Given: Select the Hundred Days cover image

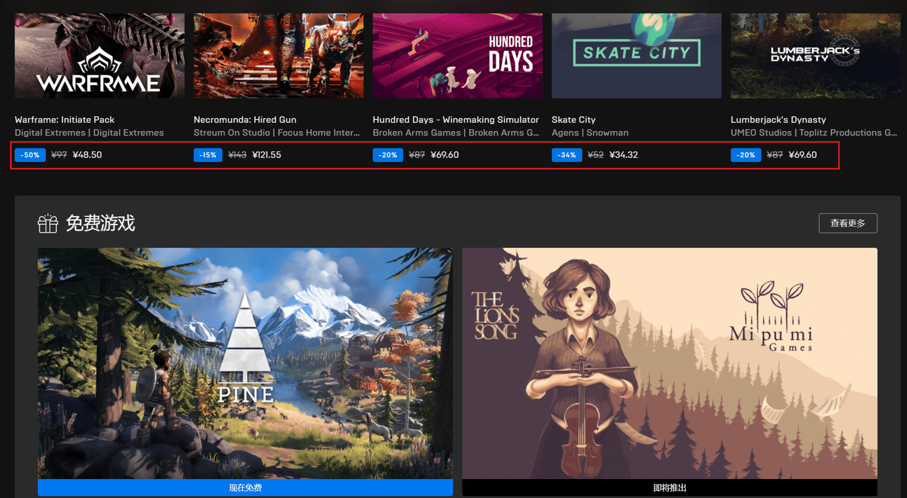Looking at the screenshot, I should click(457, 55).
